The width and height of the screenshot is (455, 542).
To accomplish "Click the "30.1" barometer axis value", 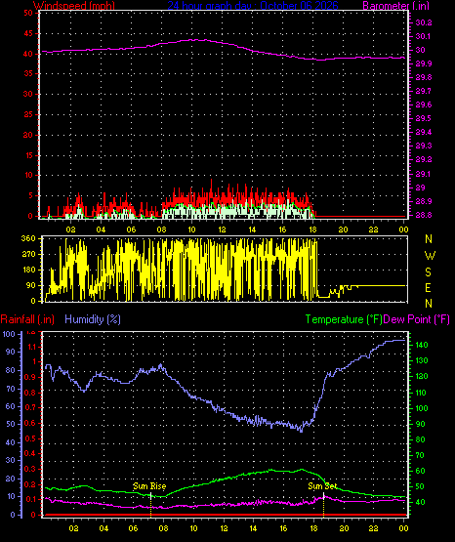I will point(424,36).
